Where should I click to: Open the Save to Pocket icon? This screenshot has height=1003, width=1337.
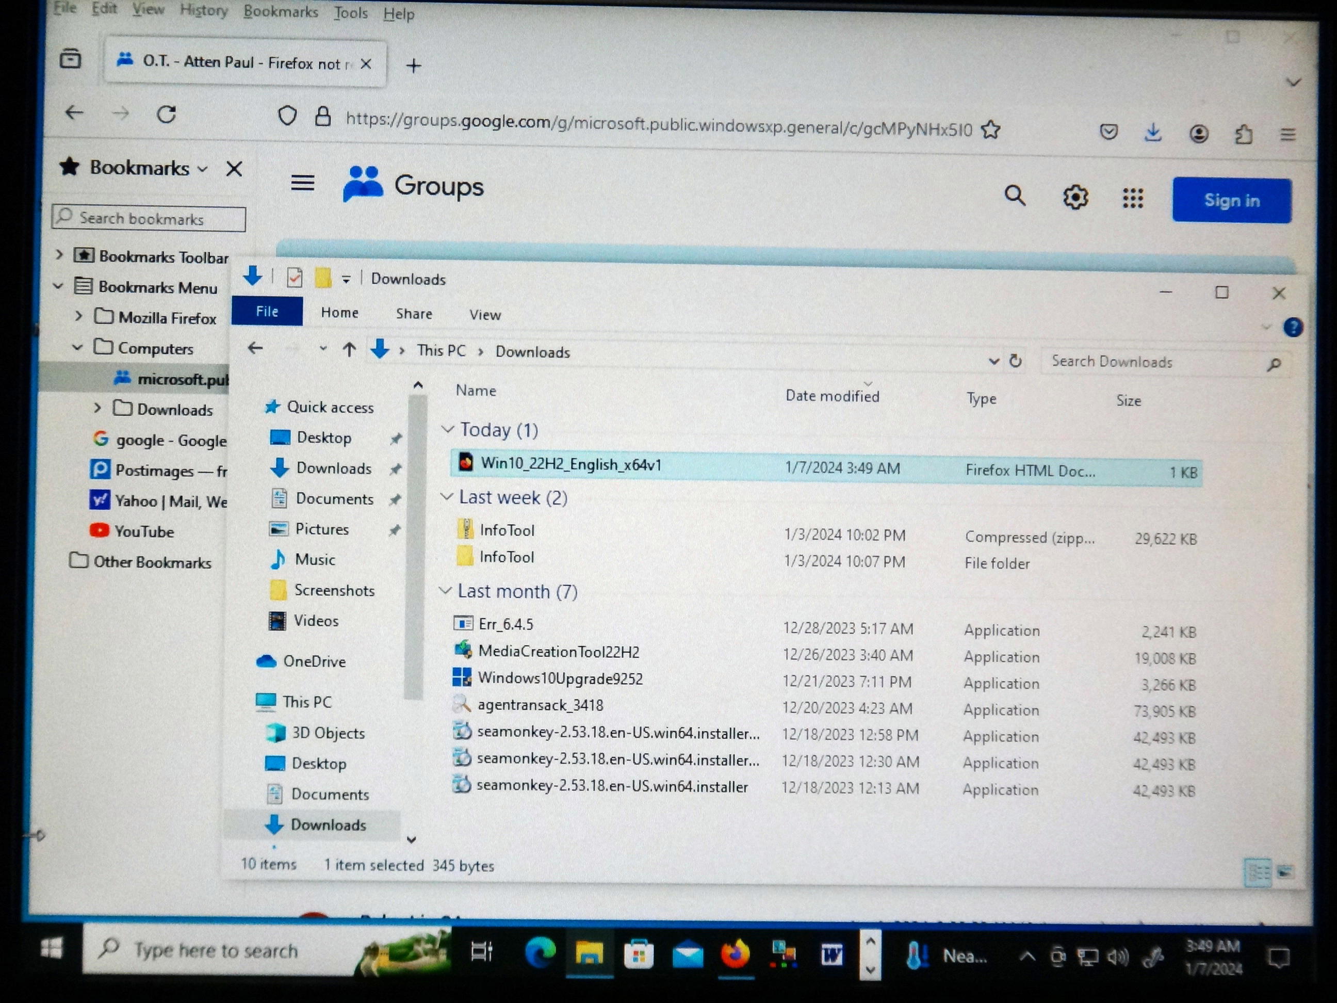coord(1108,132)
